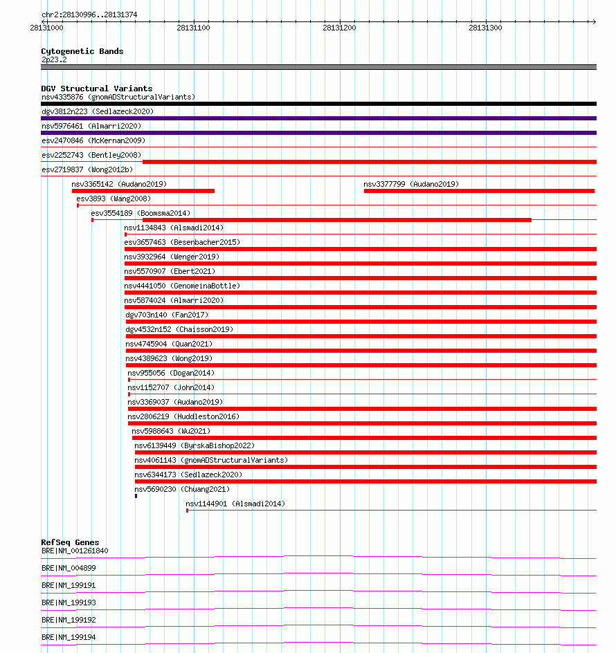Viewport: 616px width, 653px height.
Task: Open BRE|NM_001261840 transcript
Action: [75, 551]
